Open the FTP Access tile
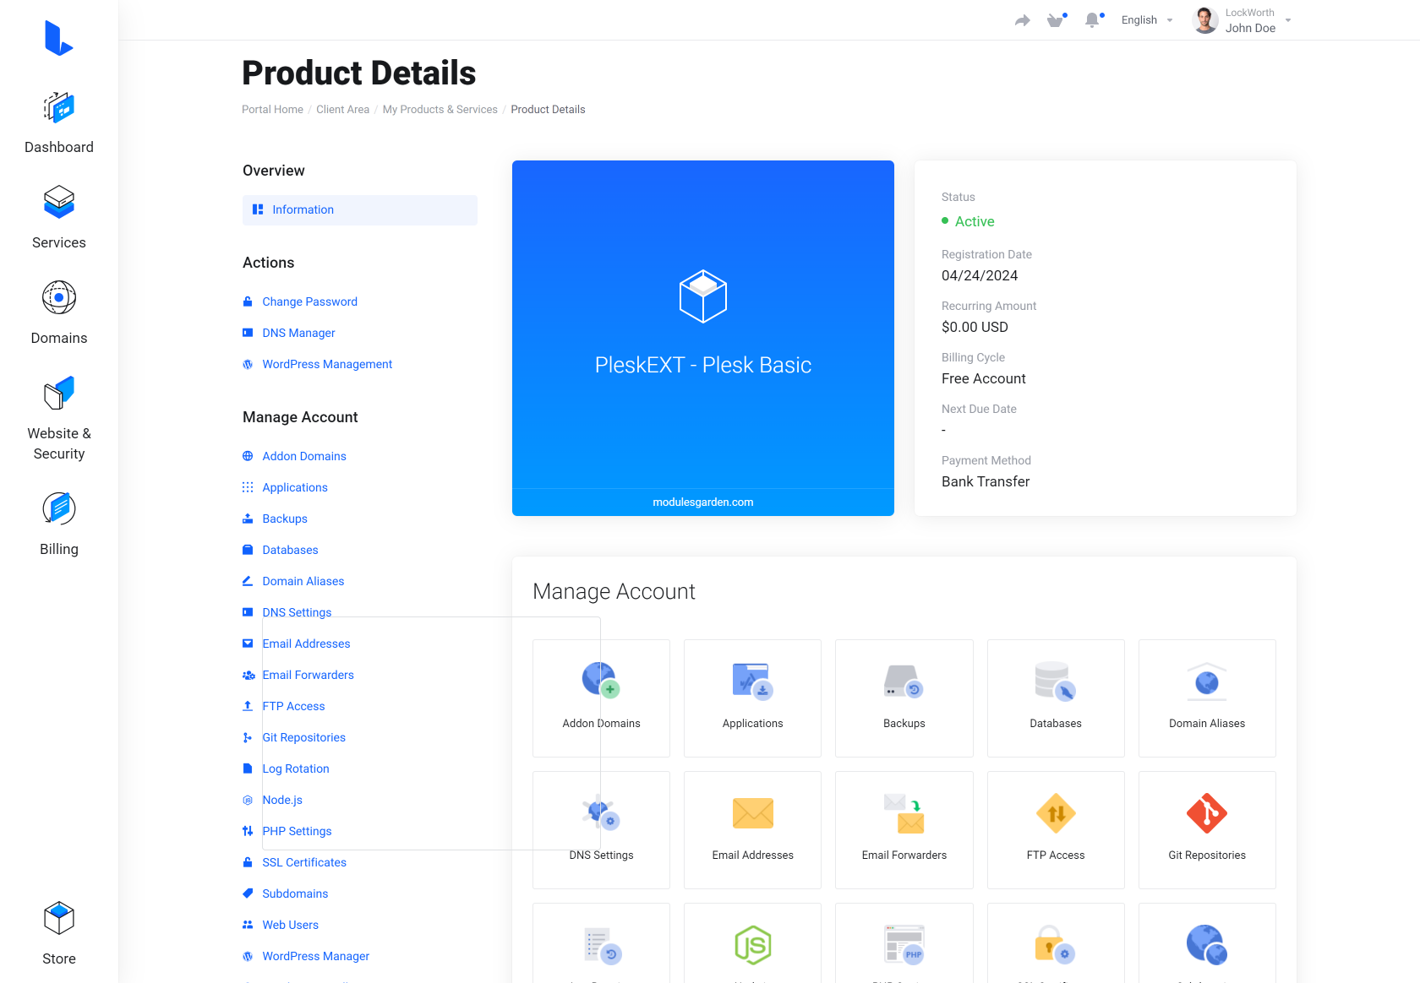The image size is (1420, 983). (1055, 829)
